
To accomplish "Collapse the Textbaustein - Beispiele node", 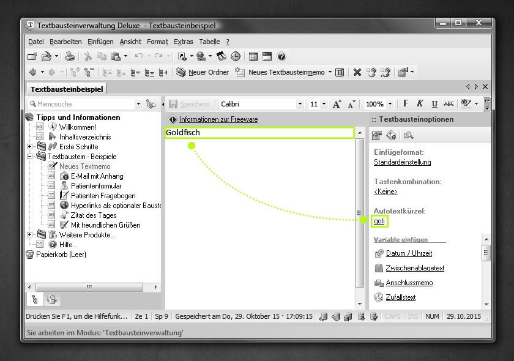I will pyautogui.click(x=29, y=157).
